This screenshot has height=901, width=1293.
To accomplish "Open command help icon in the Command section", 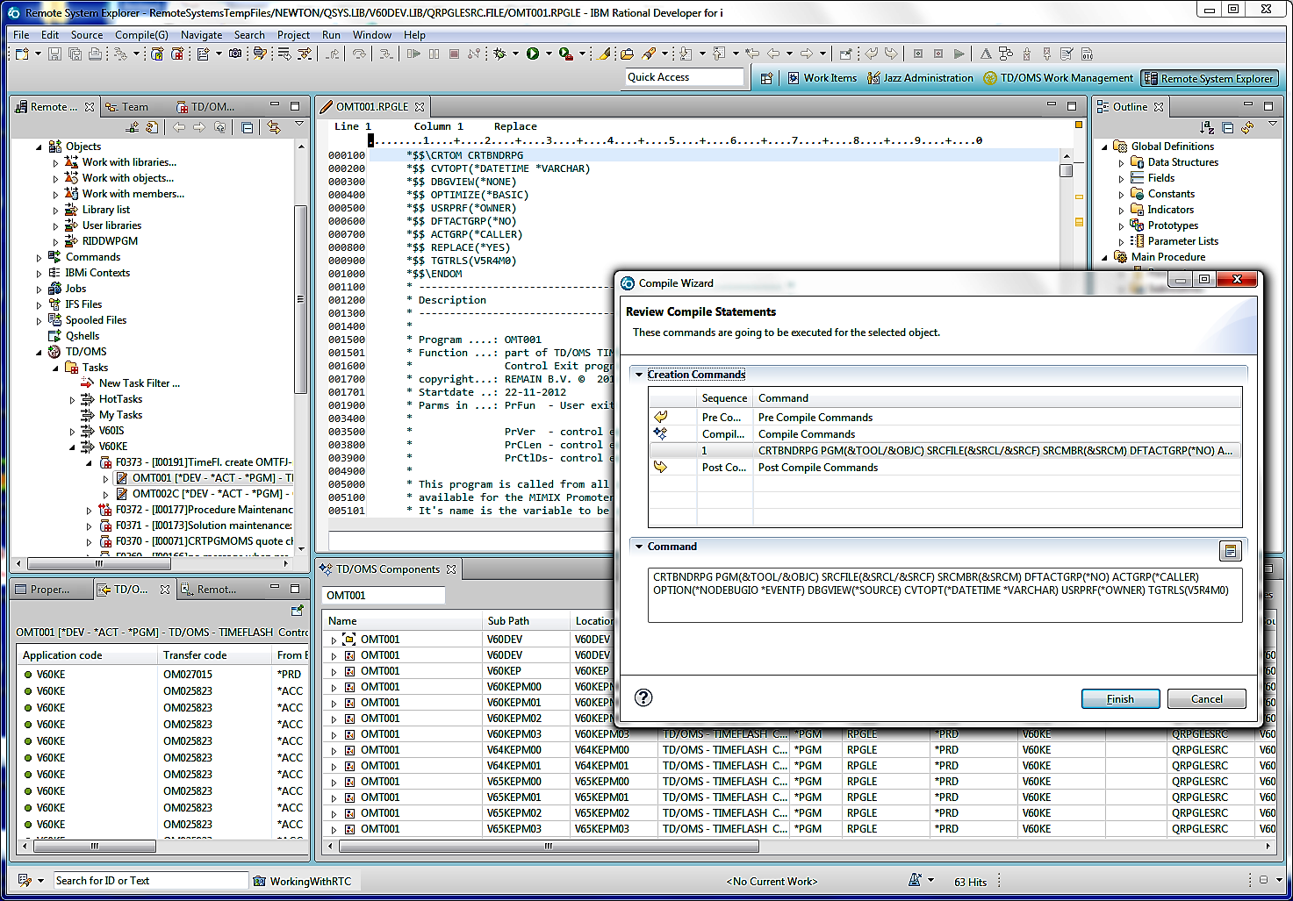I will point(1232,550).
